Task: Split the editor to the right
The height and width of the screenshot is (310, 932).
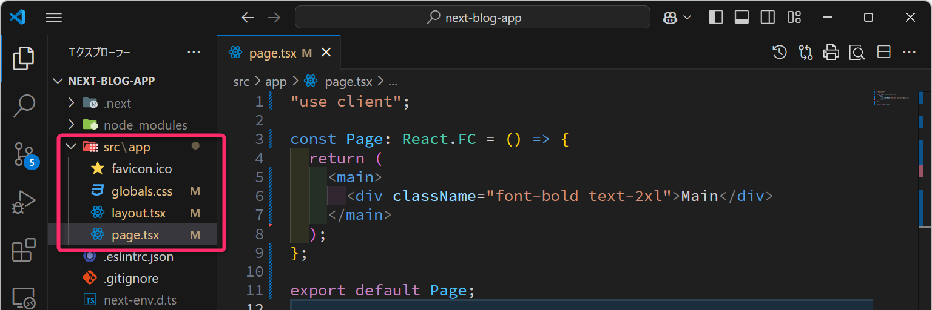Action: coord(883,53)
